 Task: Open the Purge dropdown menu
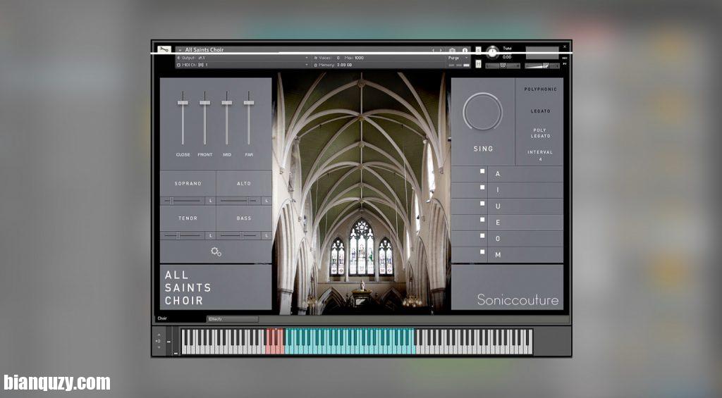(x=458, y=58)
